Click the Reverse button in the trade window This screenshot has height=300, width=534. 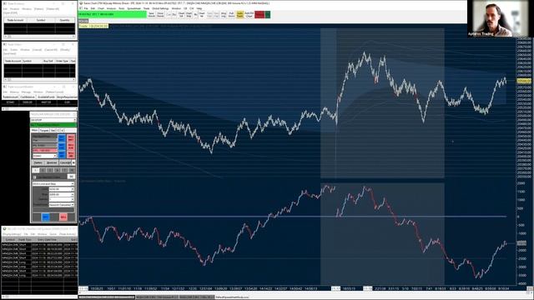point(52,162)
